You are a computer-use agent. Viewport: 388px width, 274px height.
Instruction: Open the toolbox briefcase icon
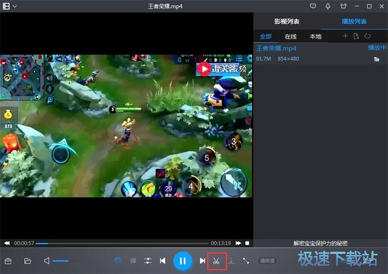click(x=8, y=261)
